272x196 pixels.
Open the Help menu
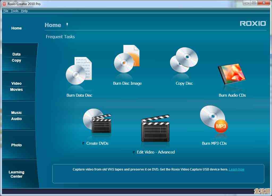pyautogui.click(x=24, y=11)
